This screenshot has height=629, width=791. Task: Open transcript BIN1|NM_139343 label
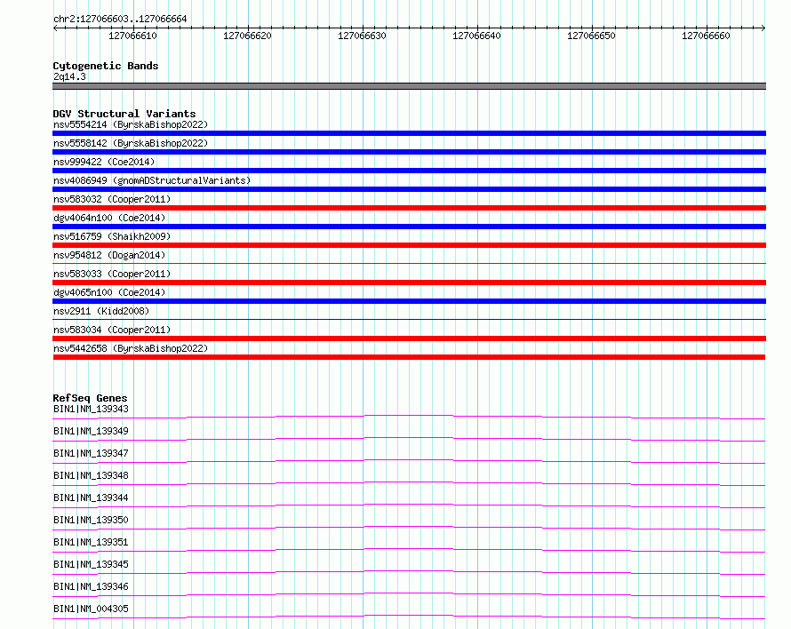click(91, 409)
